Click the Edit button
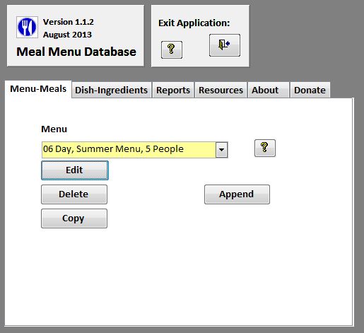The width and height of the screenshot is (364, 333). pos(75,170)
